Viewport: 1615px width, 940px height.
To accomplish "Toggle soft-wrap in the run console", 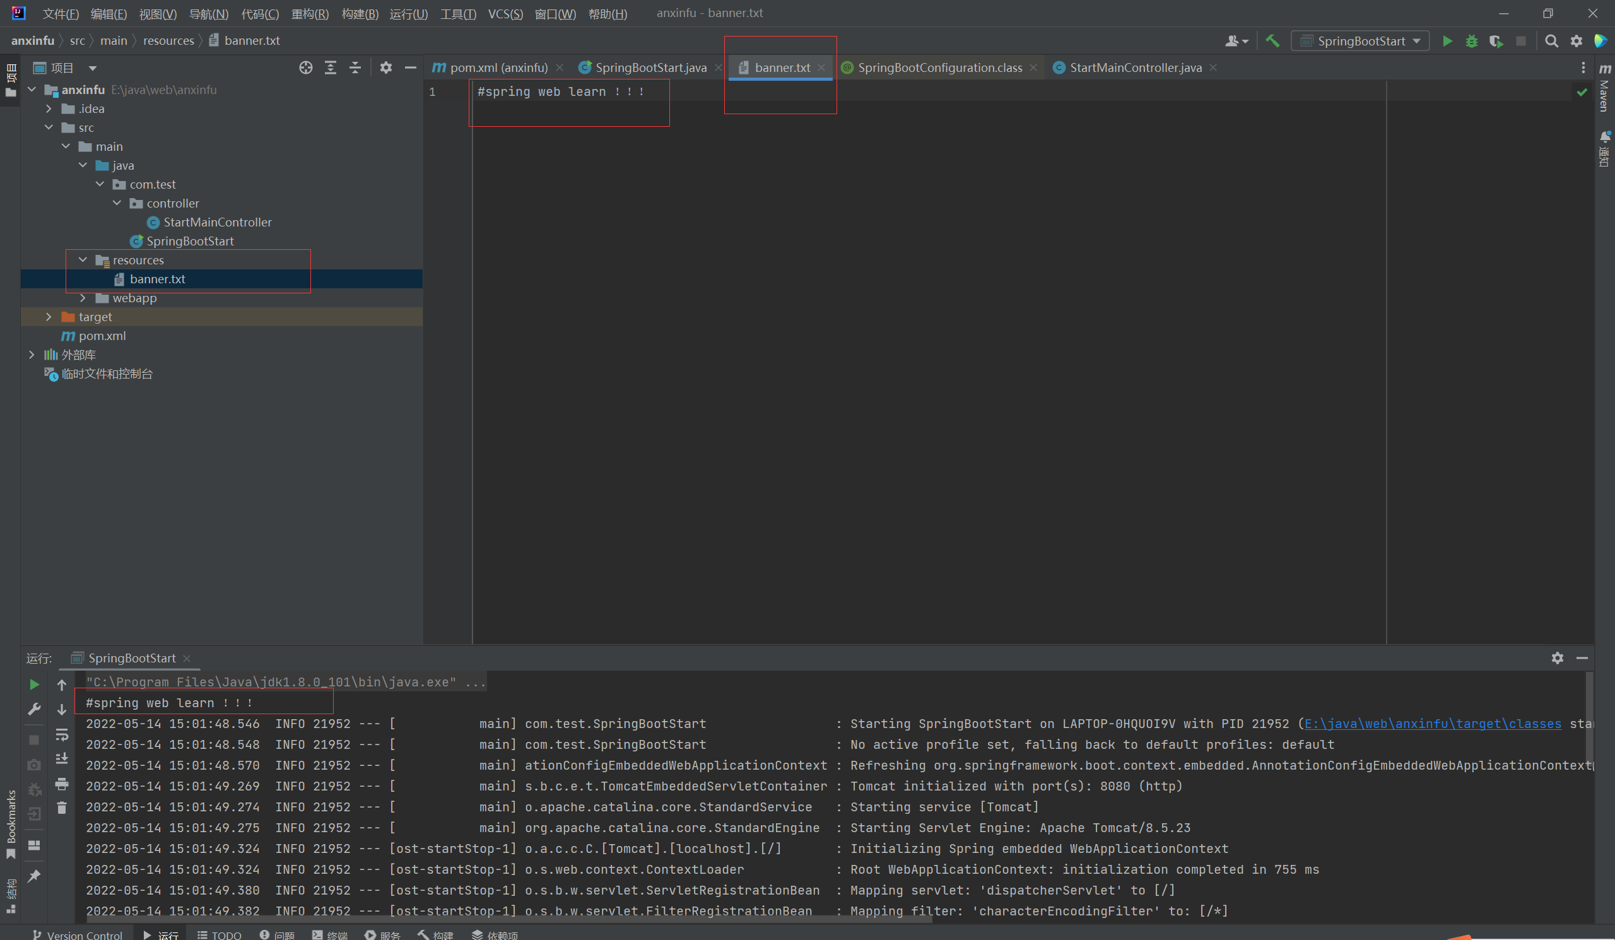I will pos(62,734).
